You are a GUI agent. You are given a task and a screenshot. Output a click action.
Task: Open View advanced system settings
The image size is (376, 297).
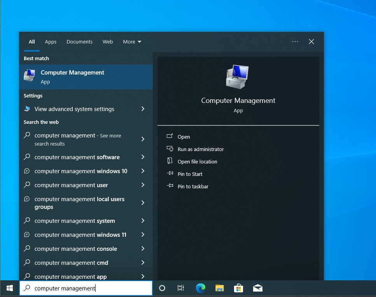74,109
